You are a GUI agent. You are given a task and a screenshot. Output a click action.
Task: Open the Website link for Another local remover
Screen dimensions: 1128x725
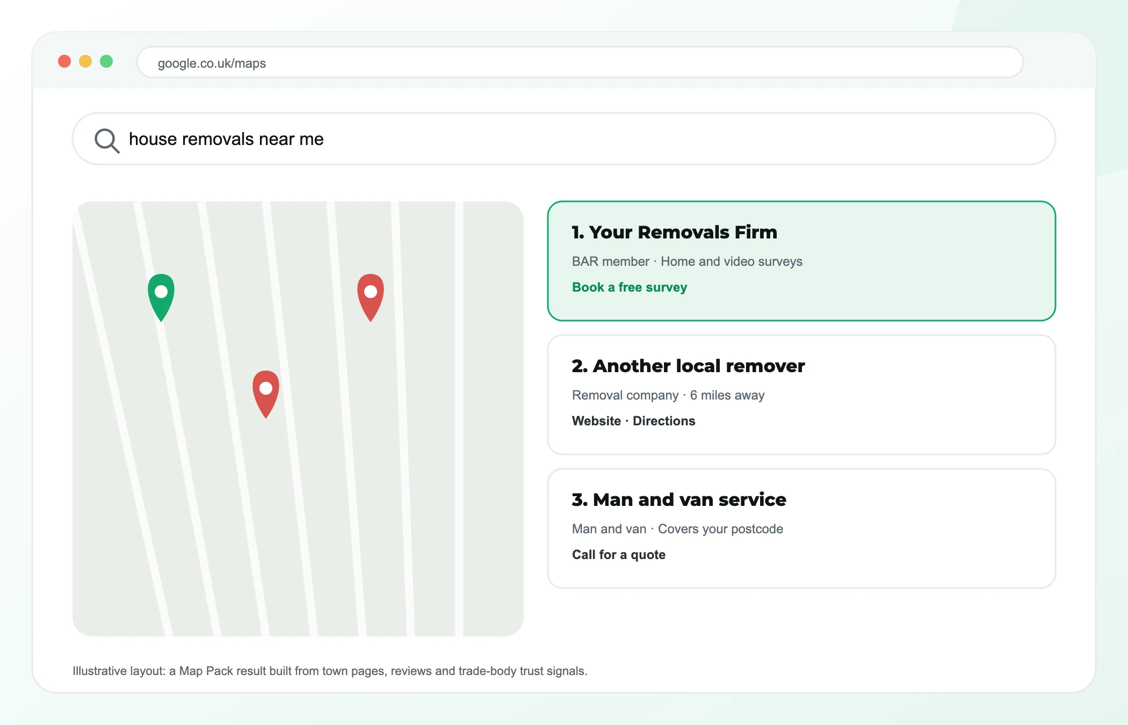(596, 421)
